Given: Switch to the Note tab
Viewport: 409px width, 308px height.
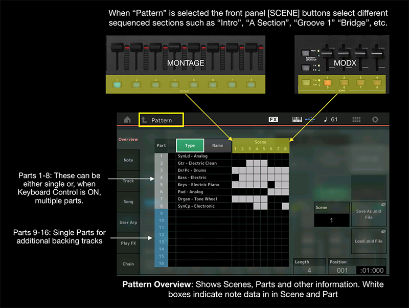Looking at the screenshot, I should 128,160.
